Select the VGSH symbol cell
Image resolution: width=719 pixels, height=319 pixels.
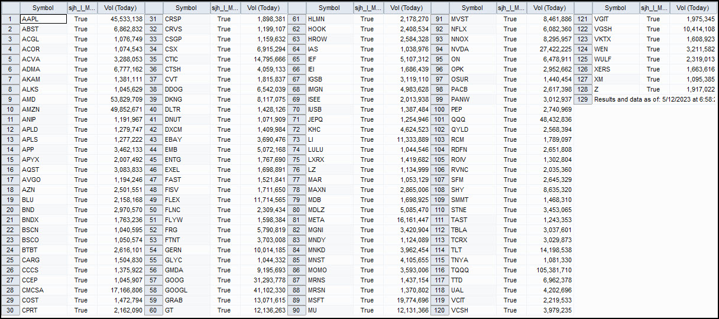(616, 29)
